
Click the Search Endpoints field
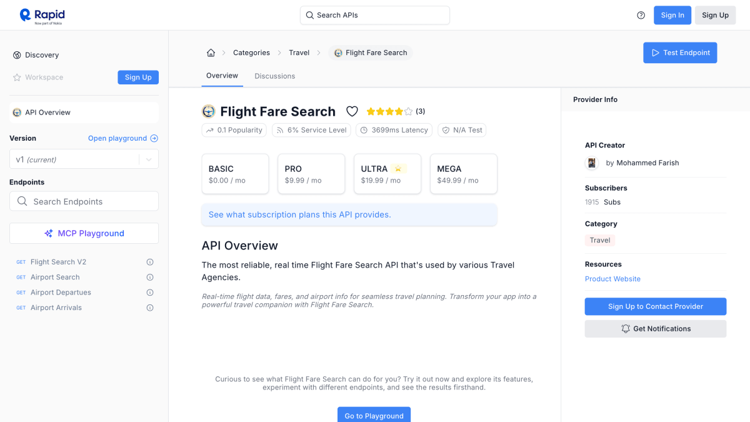[84, 201]
